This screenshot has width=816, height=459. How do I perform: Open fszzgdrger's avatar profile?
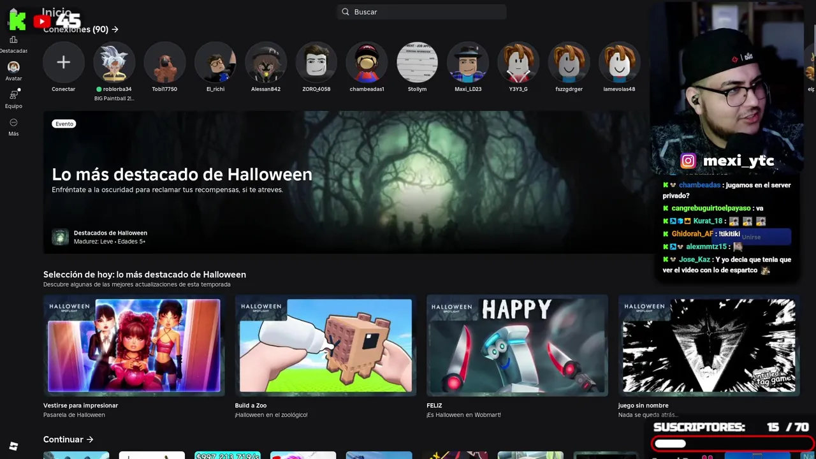tap(569, 62)
